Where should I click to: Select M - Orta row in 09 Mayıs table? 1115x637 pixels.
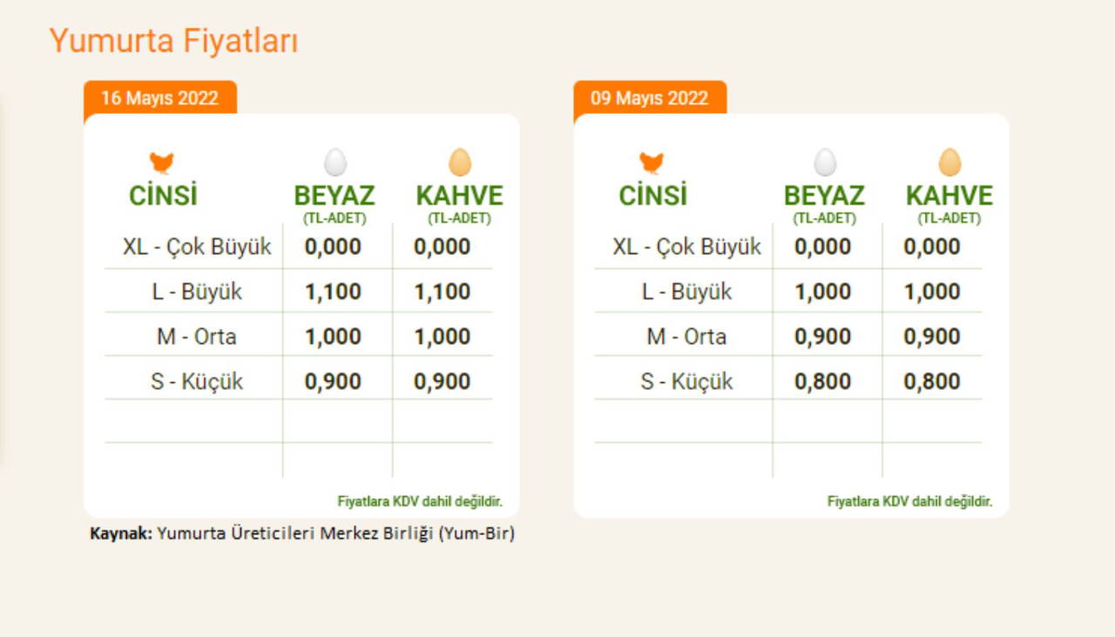click(686, 337)
